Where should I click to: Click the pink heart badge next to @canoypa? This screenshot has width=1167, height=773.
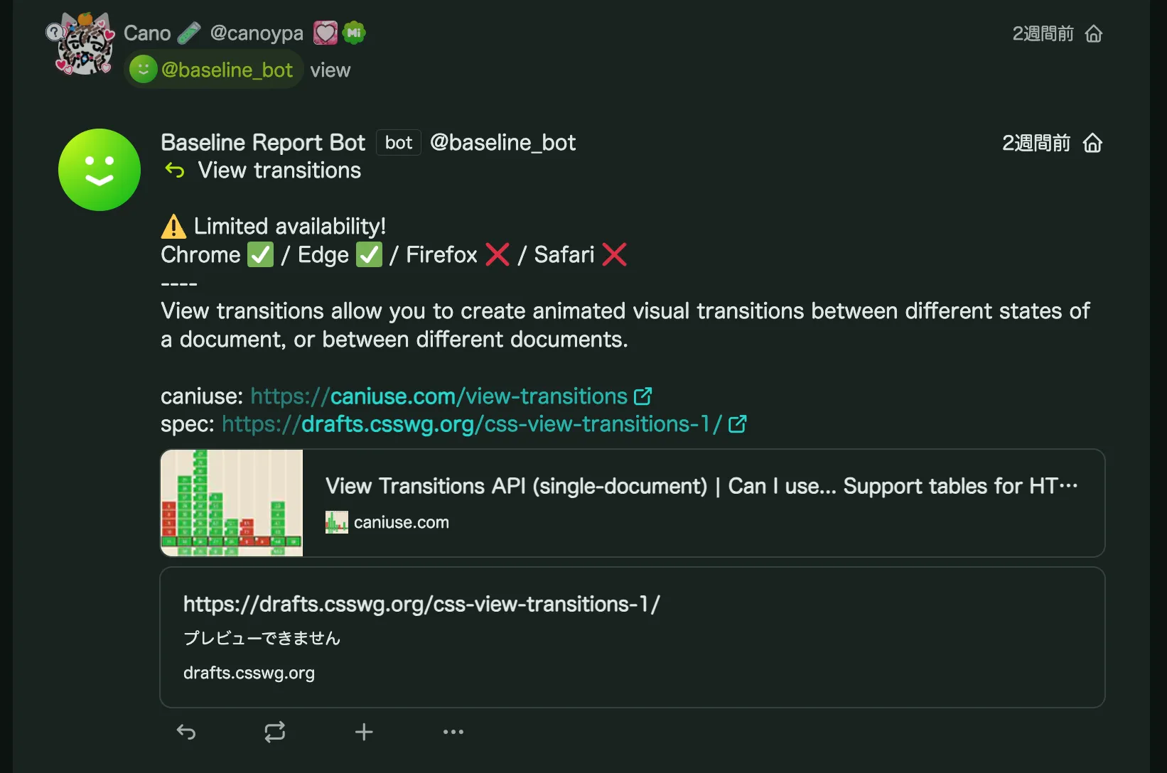(326, 33)
